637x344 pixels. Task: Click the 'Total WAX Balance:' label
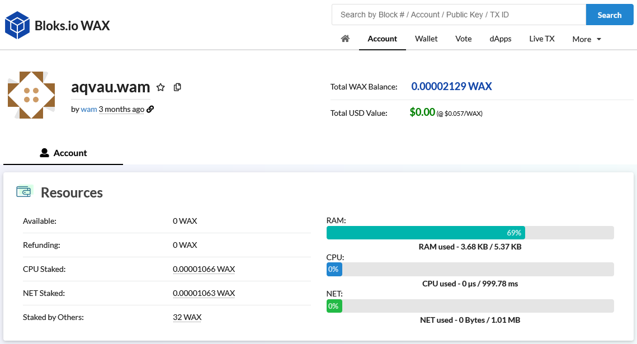point(364,87)
